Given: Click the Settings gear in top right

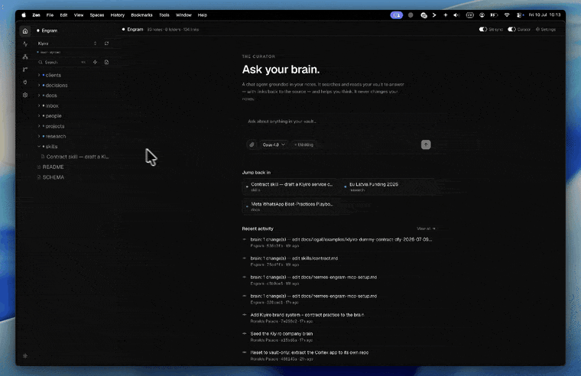Looking at the screenshot, I should coord(545,29).
